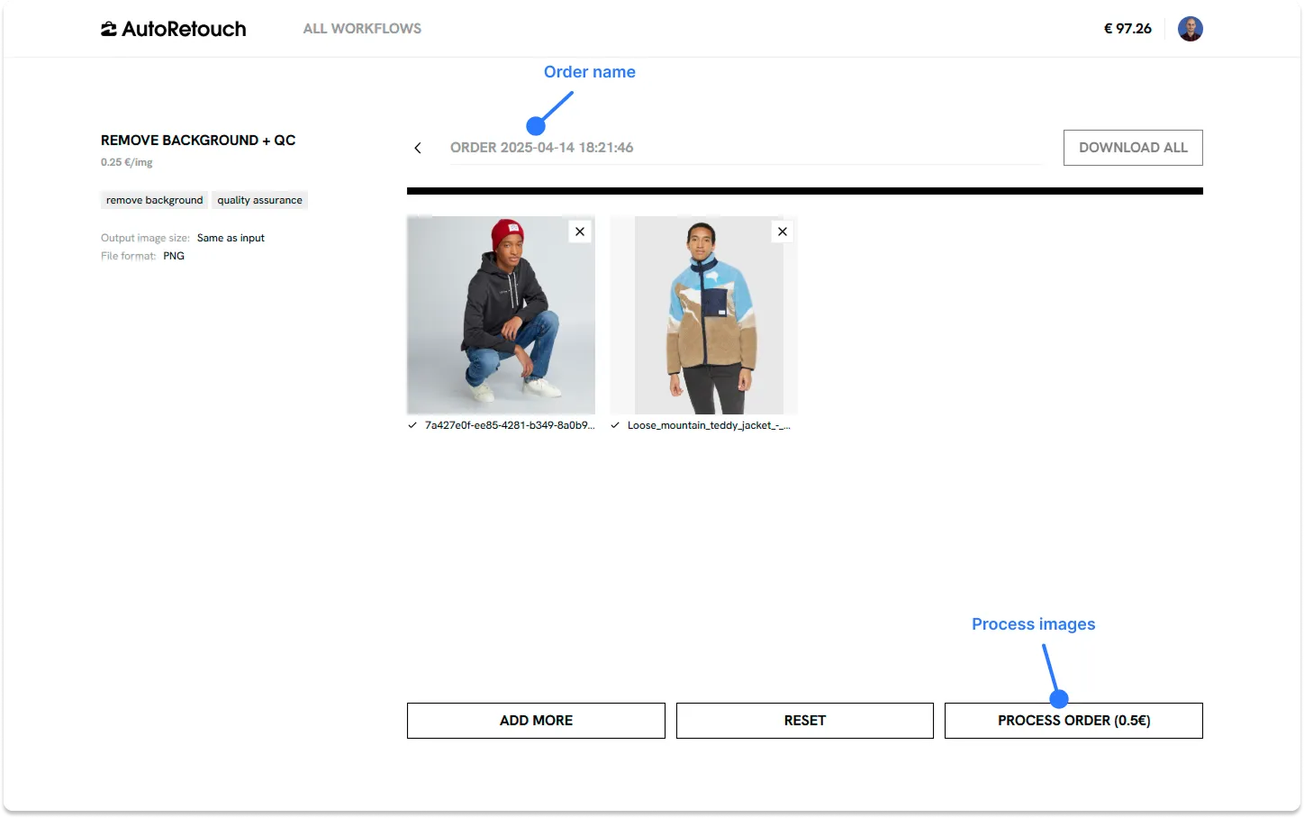Click the € 97.26 account balance
Viewport: 1304px width, 818px height.
(1127, 28)
